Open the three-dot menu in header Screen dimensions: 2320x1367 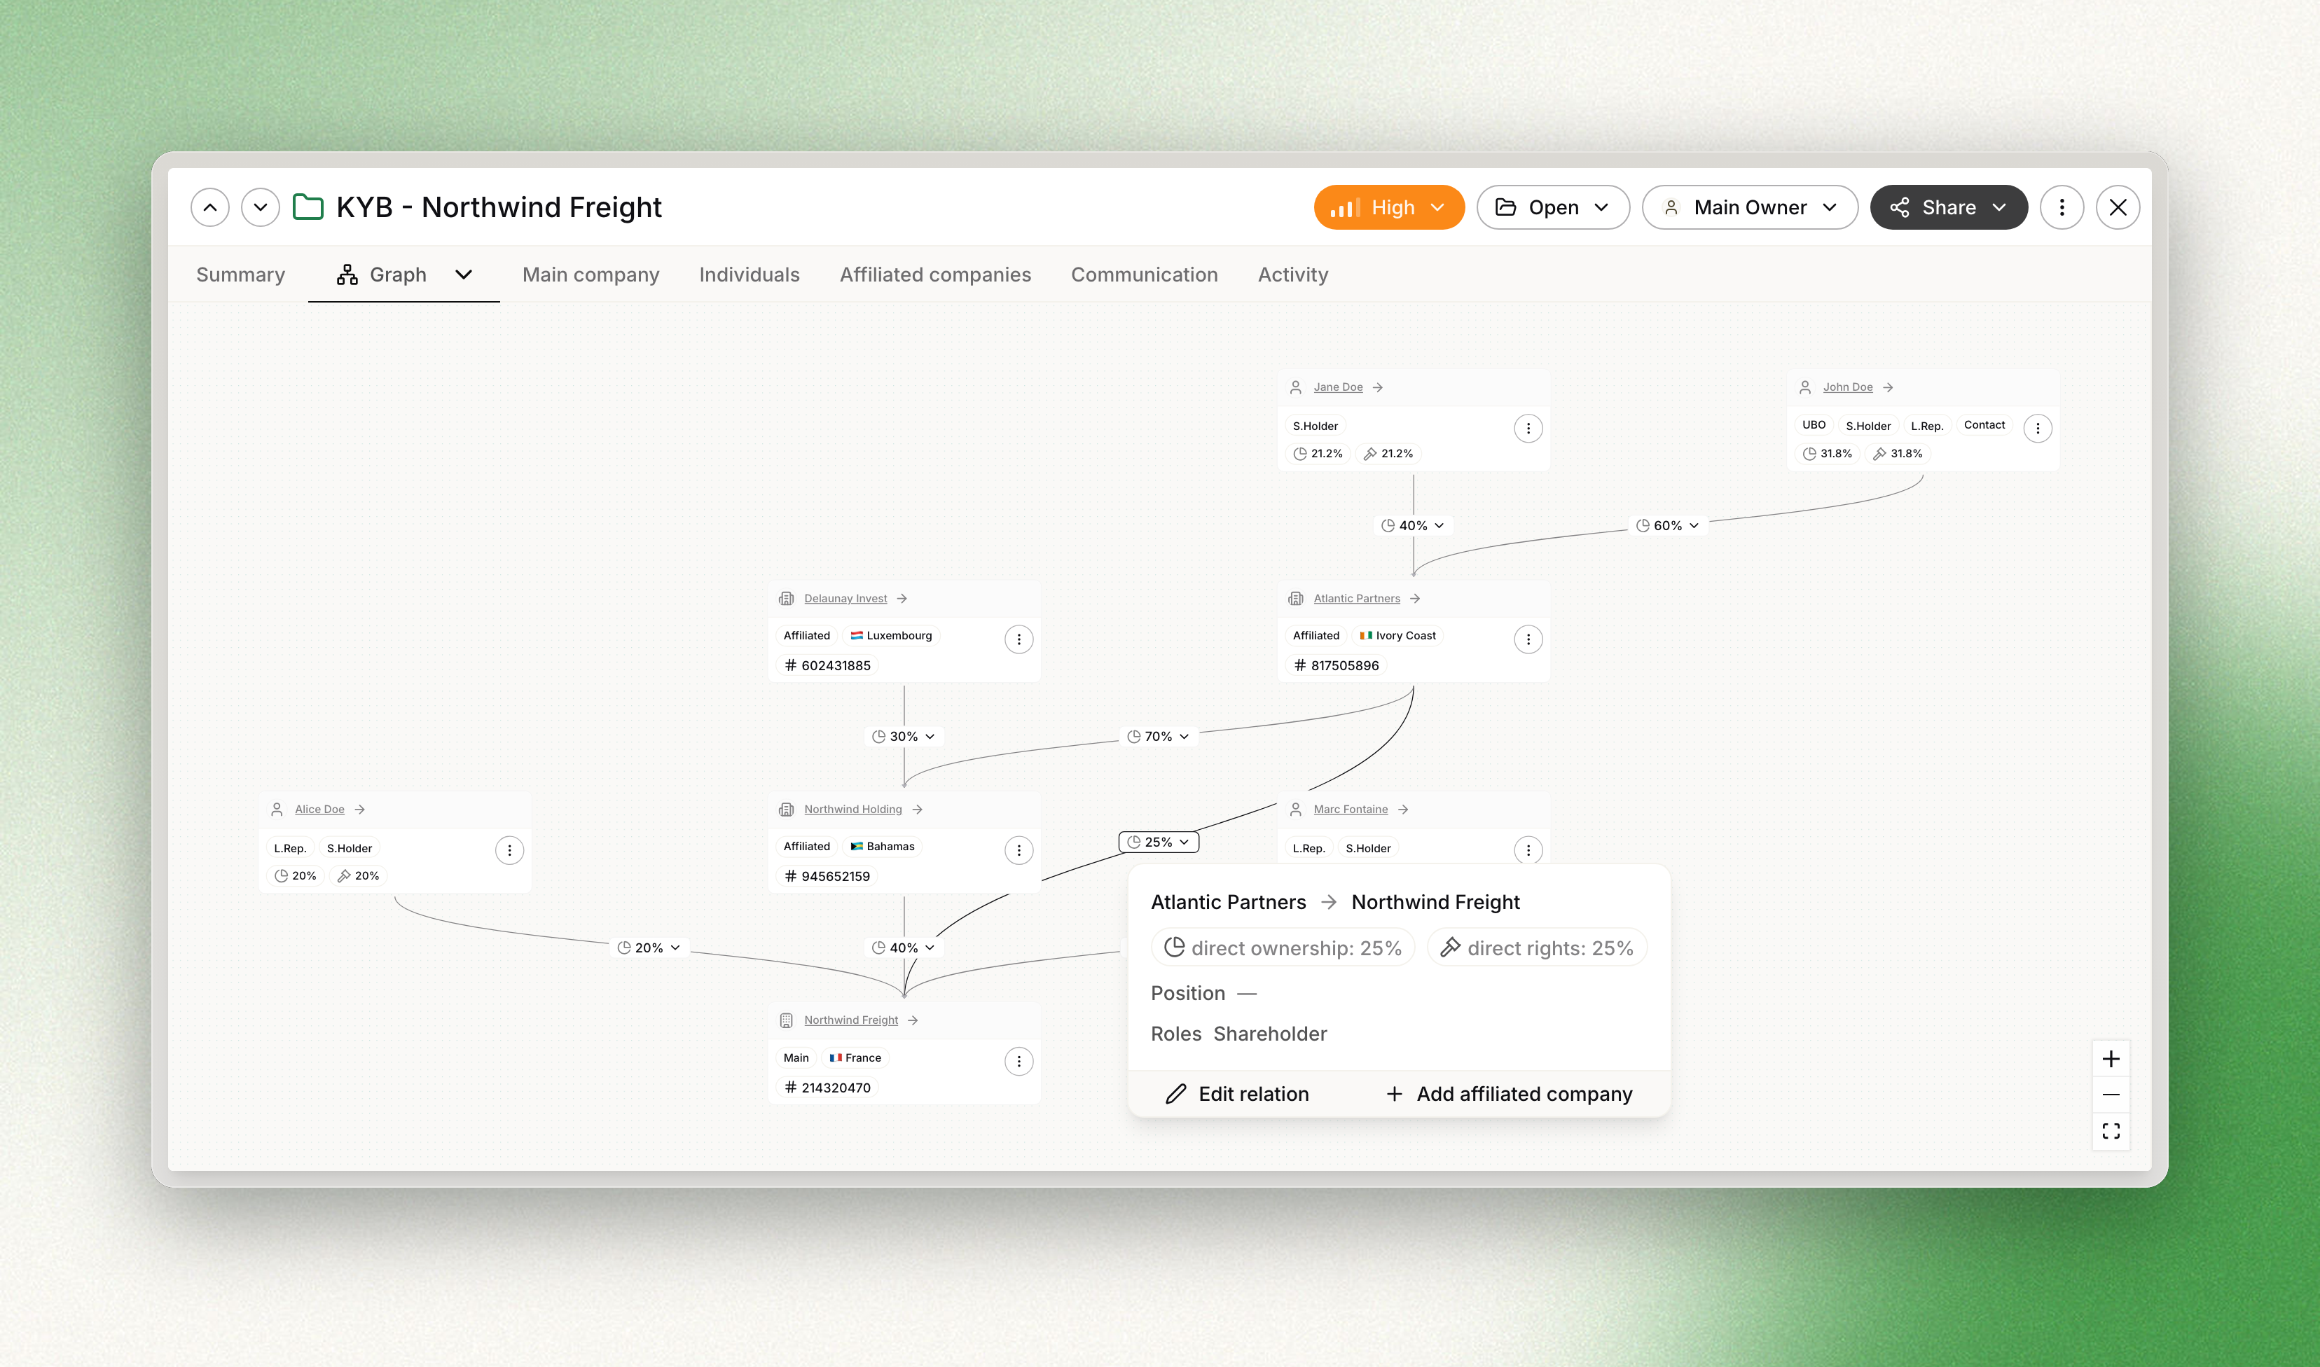pos(2062,207)
